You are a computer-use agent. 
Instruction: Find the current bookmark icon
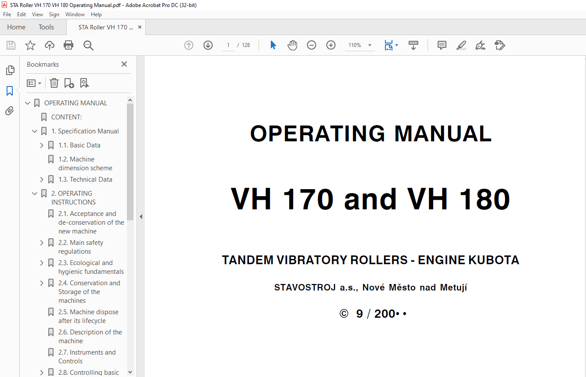tap(84, 83)
